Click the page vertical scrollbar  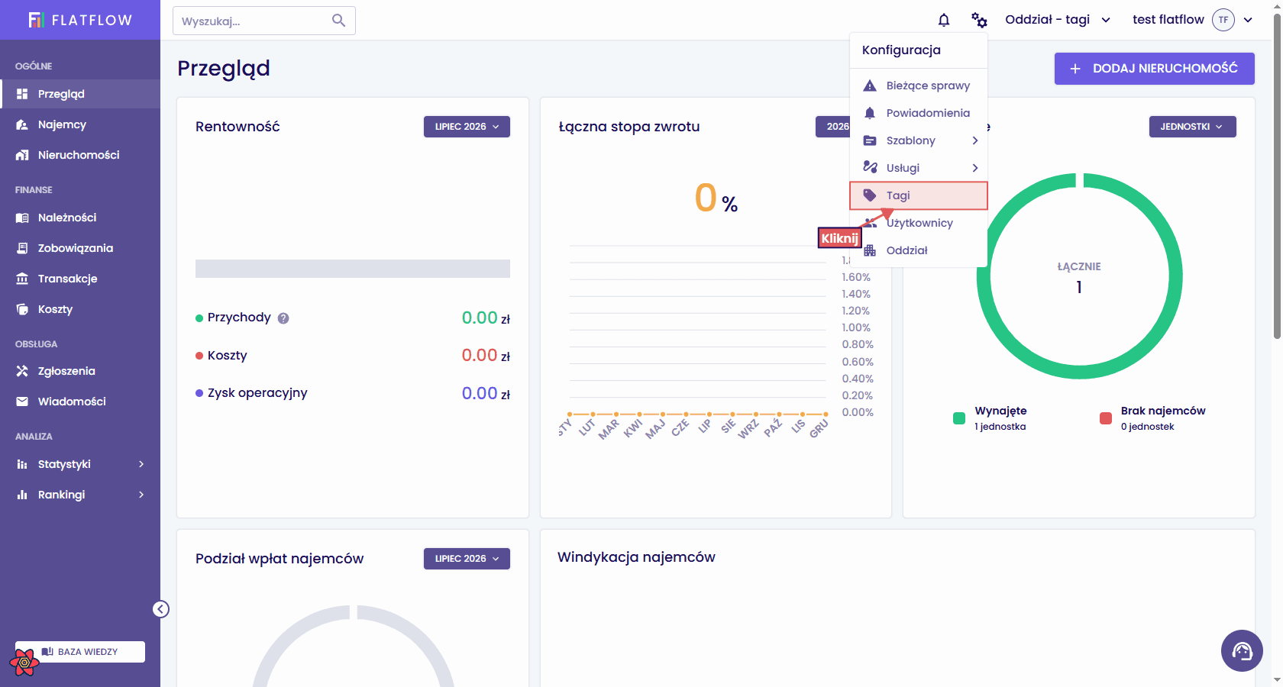[x=1277, y=176]
